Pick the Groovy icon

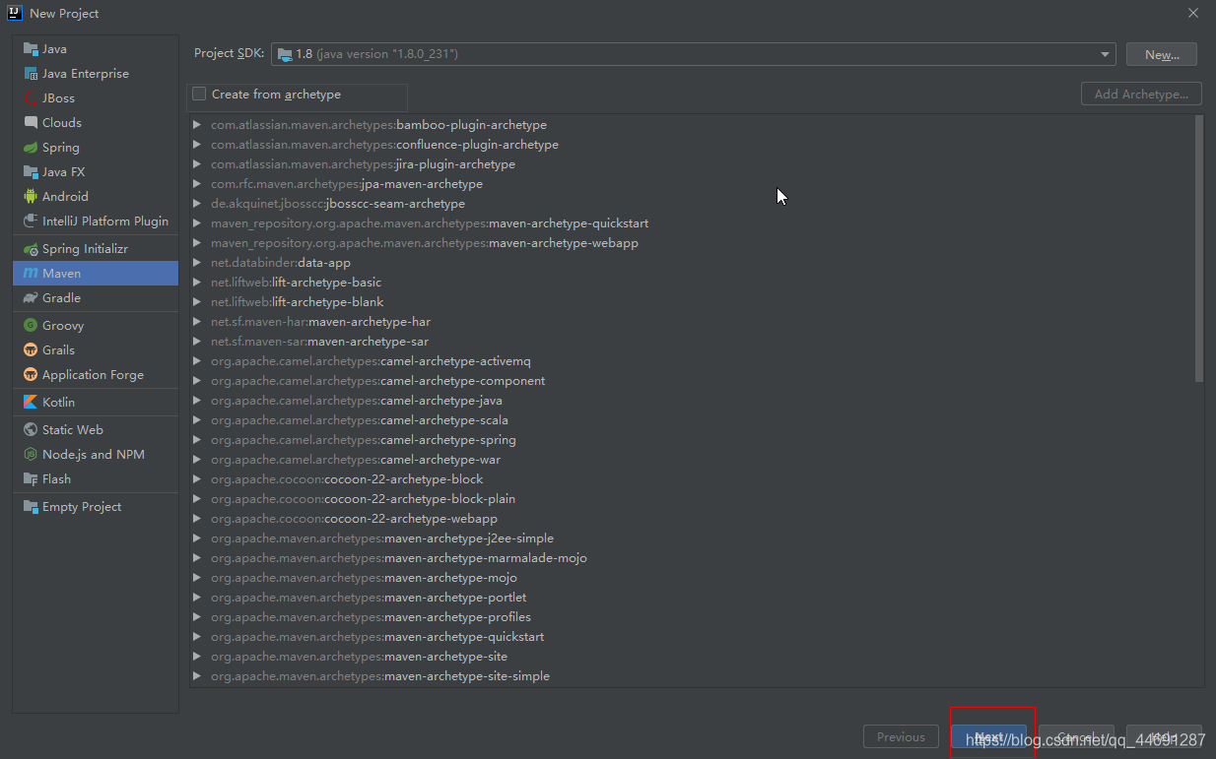31,326
